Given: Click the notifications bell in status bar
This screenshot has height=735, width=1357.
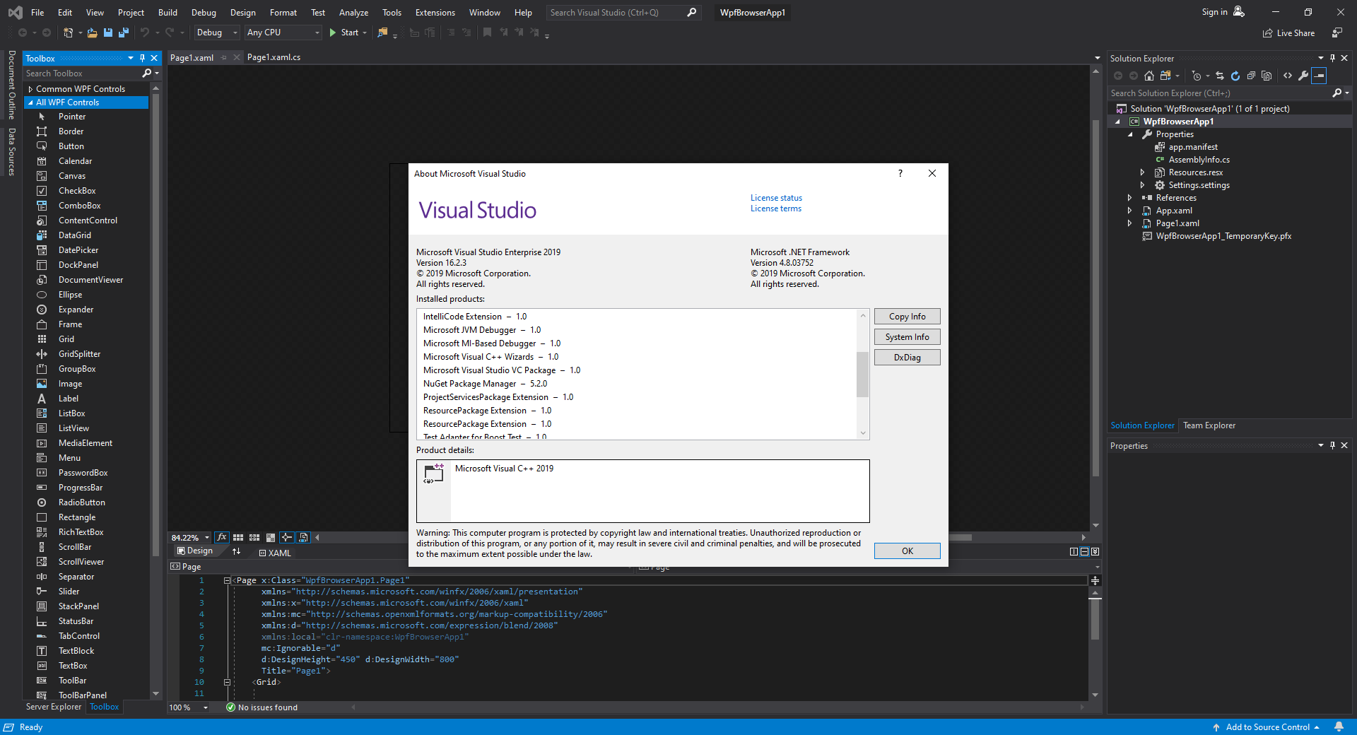Looking at the screenshot, I should click(1339, 727).
